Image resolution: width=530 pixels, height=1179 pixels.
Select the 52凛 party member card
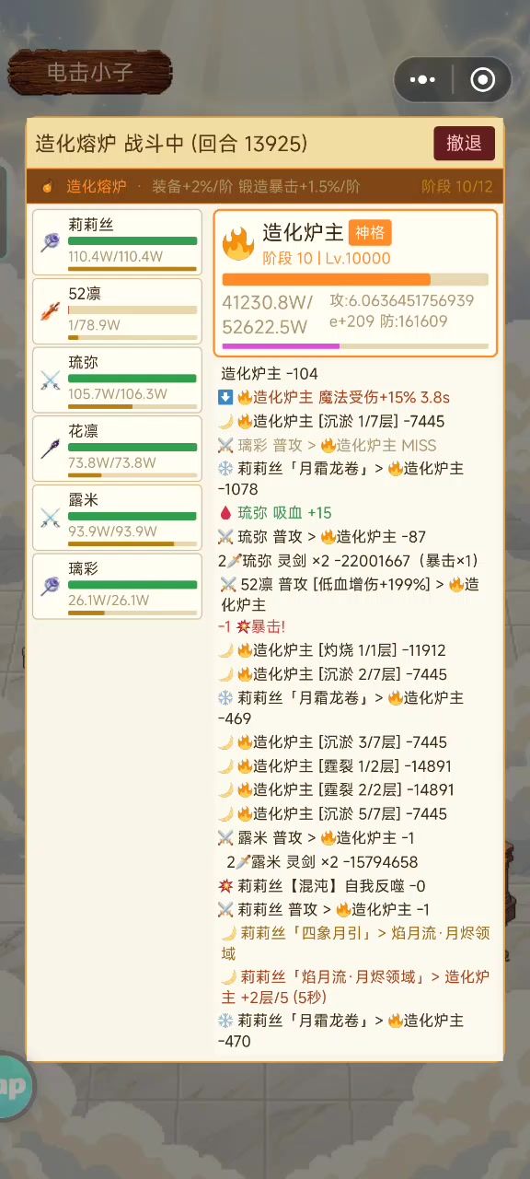click(117, 311)
